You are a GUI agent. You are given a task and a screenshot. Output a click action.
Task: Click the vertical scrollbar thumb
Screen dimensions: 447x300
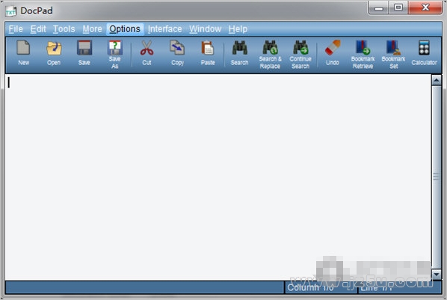437,177
